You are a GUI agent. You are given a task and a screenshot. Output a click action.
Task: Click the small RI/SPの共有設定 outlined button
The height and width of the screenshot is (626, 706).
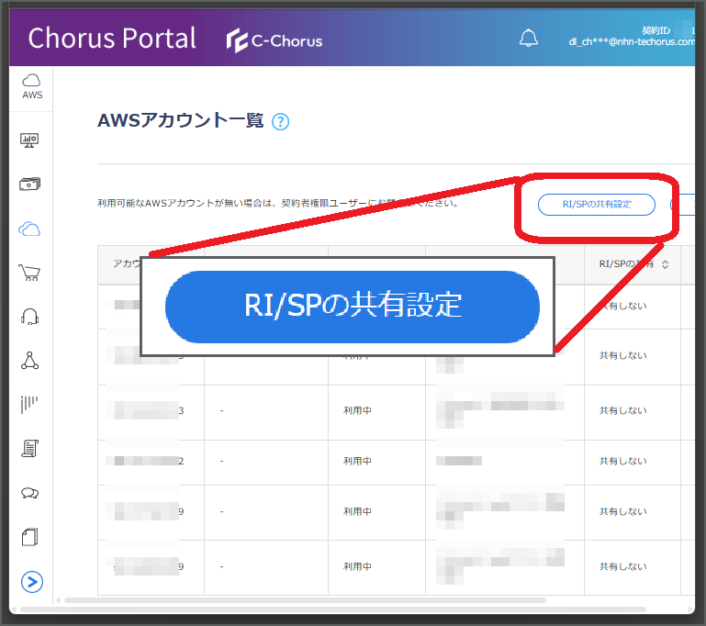pos(597,205)
